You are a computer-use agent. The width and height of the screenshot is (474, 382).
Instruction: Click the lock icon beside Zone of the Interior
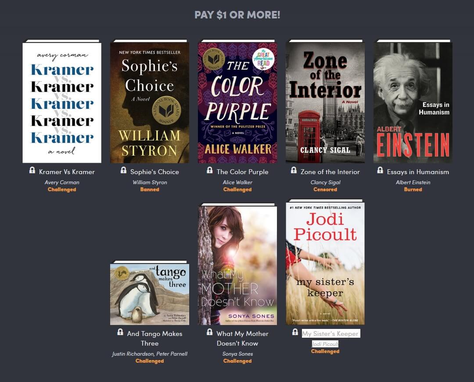point(294,170)
